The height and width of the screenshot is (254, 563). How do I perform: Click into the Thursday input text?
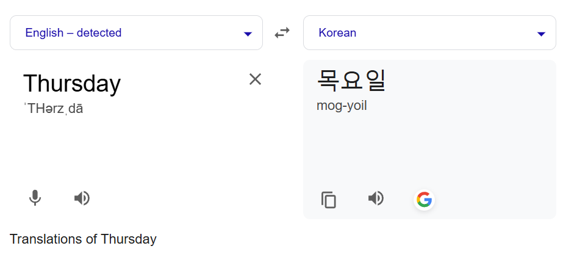point(72,84)
